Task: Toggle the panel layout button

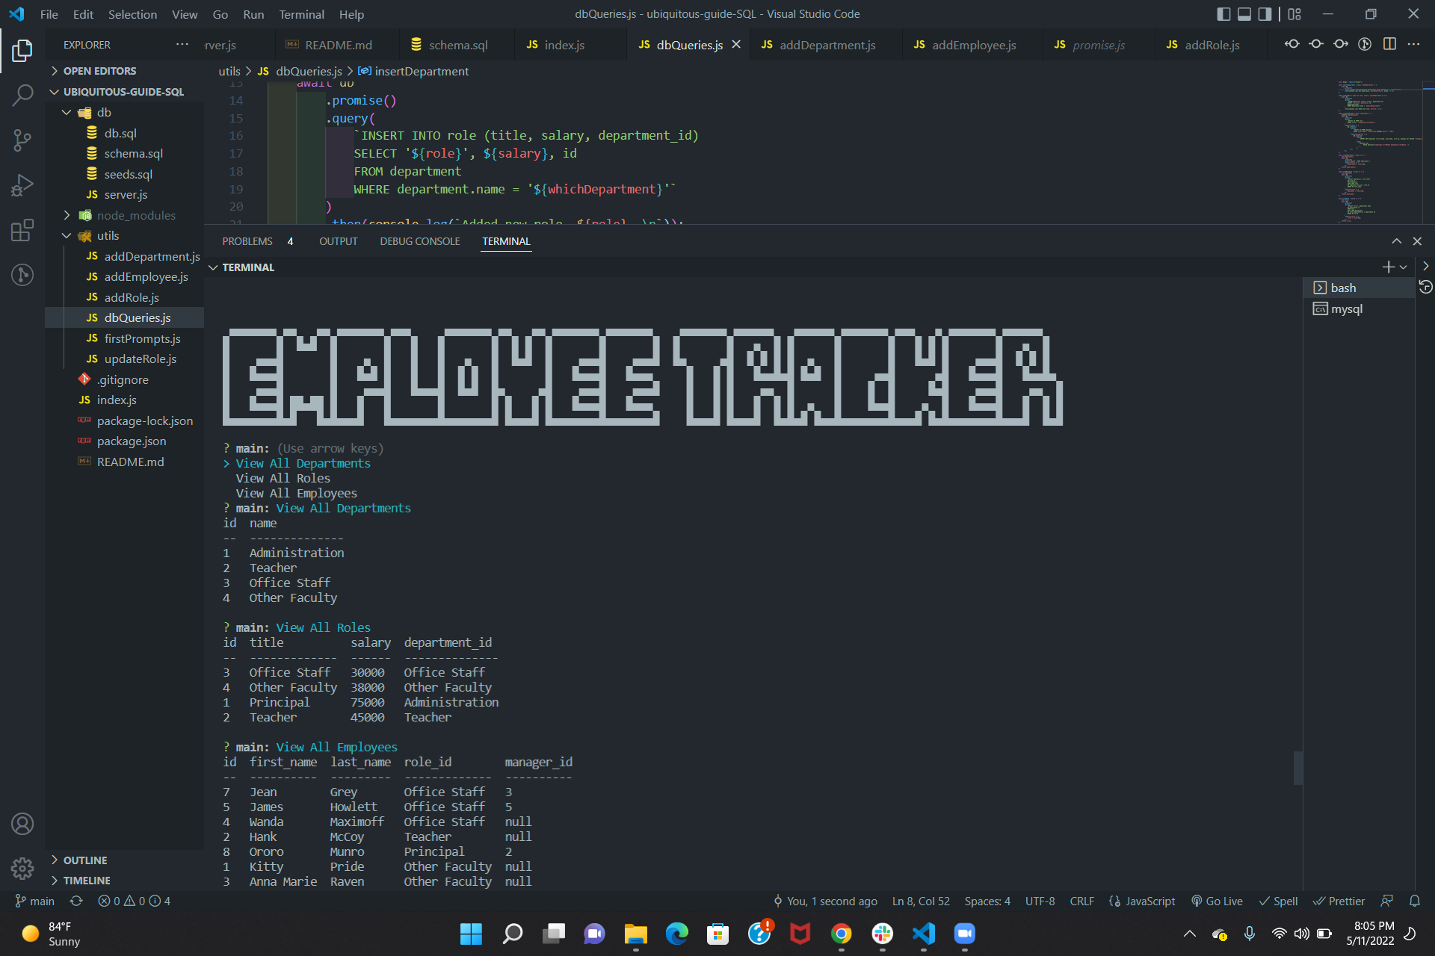Action: pos(1244,14)
